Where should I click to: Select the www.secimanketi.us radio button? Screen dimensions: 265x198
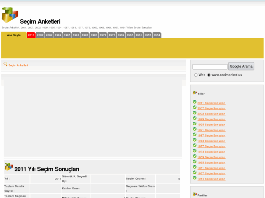(x=209, y=75)
